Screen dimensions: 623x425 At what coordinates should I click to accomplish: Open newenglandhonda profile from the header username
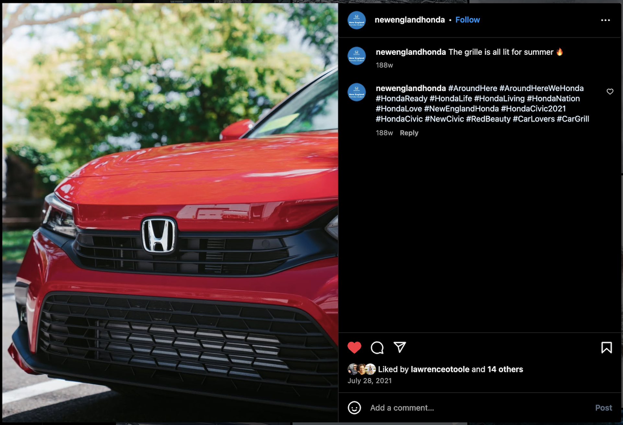(410, 20)
